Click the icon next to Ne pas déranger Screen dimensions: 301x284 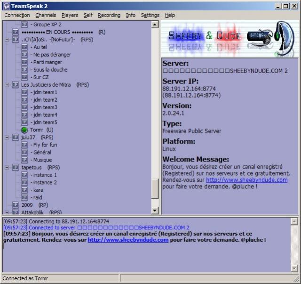coord(24,55)
